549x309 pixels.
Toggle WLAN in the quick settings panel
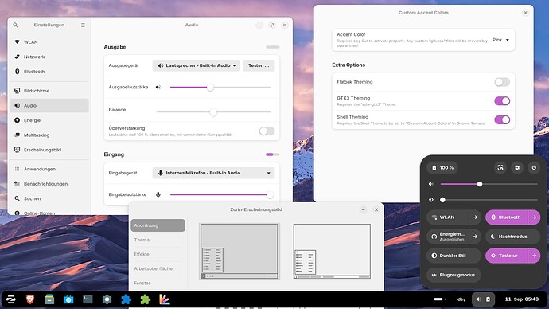pyautogui.click(x=447, y=217)
